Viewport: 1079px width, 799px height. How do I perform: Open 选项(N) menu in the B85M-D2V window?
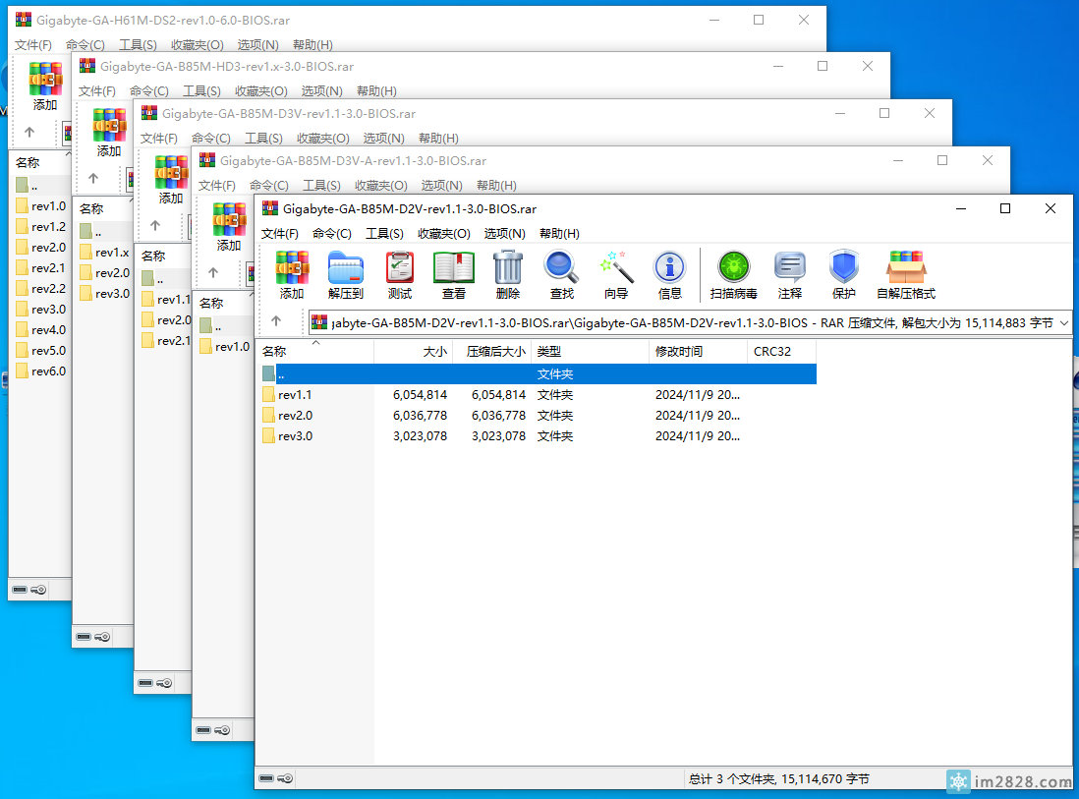tap(504, 234)
